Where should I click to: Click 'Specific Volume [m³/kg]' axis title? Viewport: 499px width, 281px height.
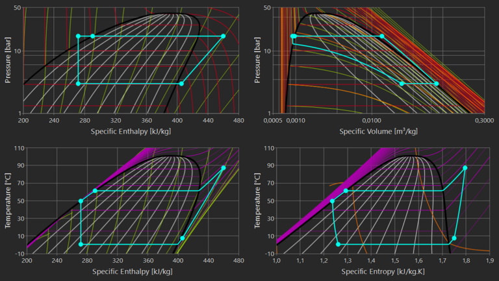[x=378, y=131]
